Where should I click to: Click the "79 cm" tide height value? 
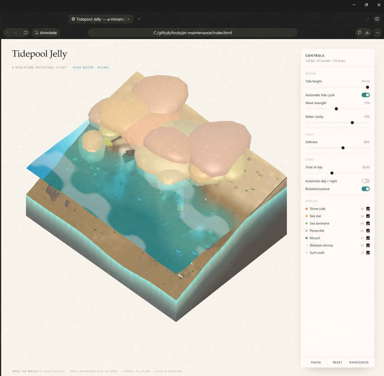[x=365, y=82]
